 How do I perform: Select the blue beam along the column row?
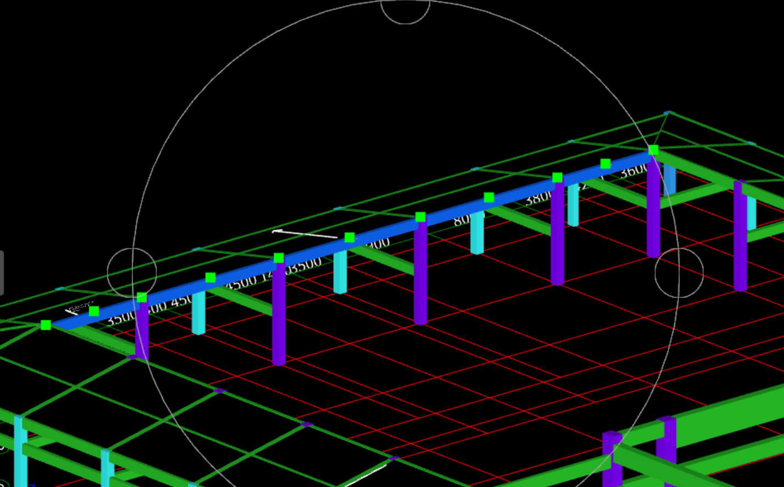pyautogui.click(x=352, y=241)
